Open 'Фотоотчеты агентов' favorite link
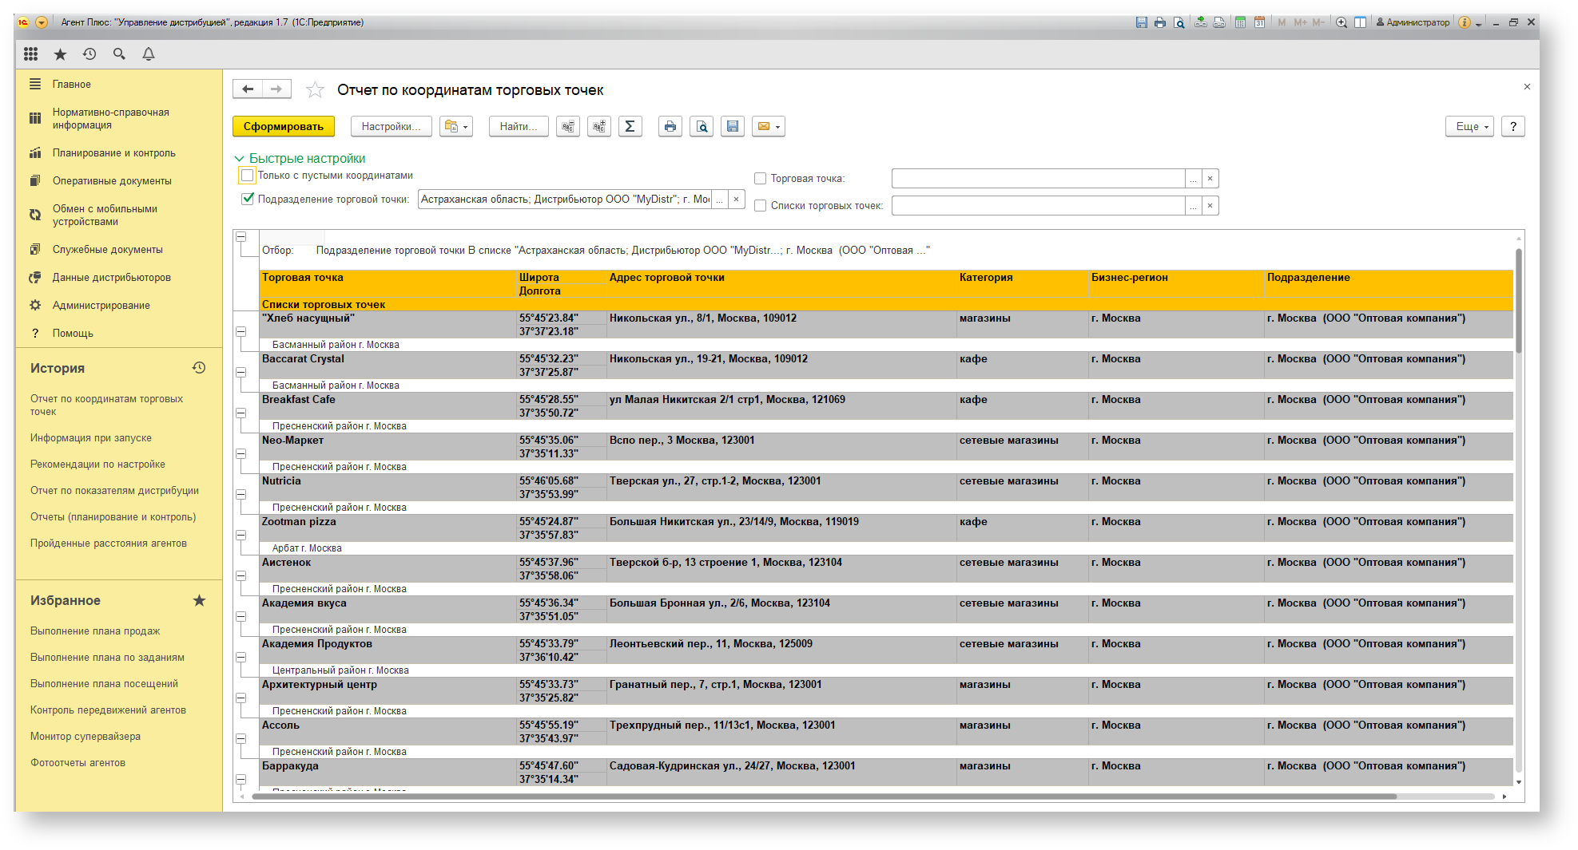This screenshot has height=850, width=1578. tap(78, 762)
